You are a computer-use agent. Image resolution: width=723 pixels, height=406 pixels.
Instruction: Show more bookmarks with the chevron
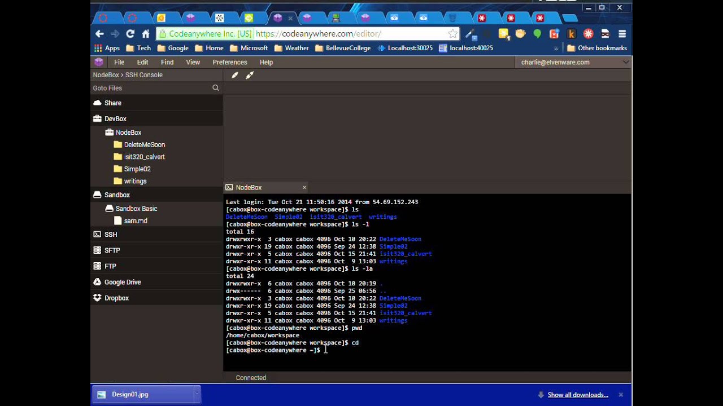click(556, 48)
